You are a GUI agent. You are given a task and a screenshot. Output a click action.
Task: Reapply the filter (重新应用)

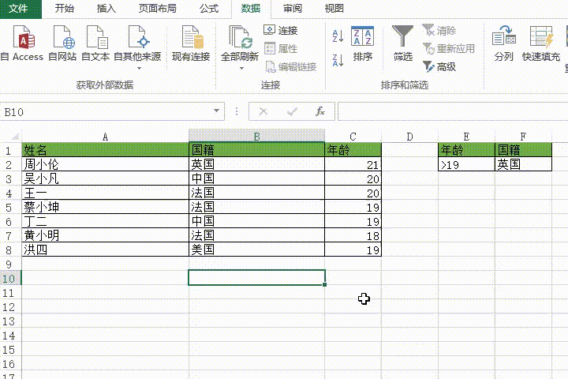pyautogui.click(x=448, y=48)
